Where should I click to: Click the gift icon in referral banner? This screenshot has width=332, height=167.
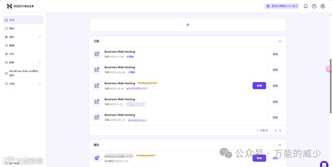tap(268, 6)
